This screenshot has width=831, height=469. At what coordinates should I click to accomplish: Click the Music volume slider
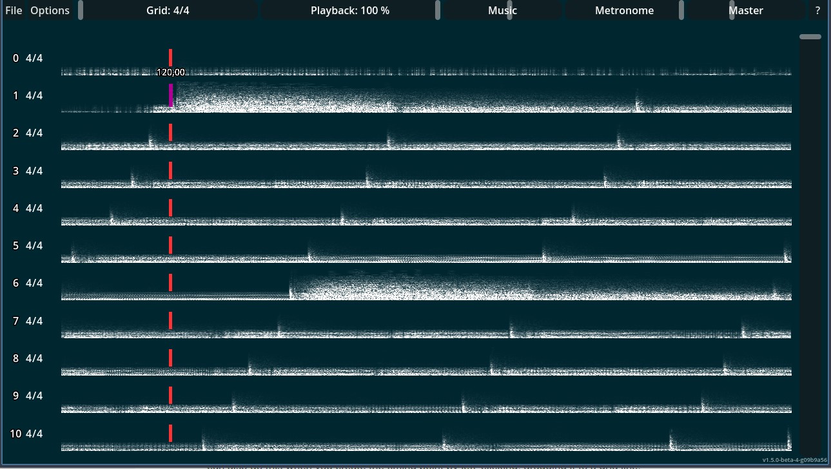tap(502, 10)
